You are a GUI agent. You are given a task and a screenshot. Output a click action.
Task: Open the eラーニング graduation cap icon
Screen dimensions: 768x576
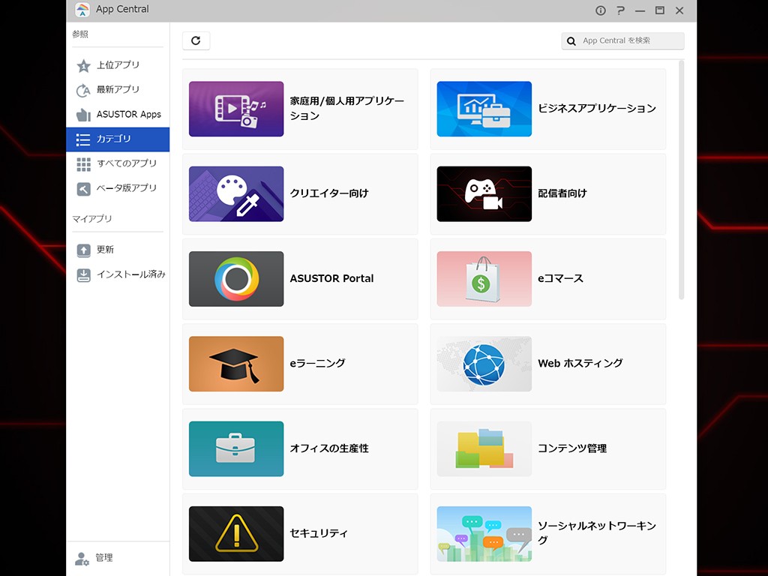click(x=236, y=364)
